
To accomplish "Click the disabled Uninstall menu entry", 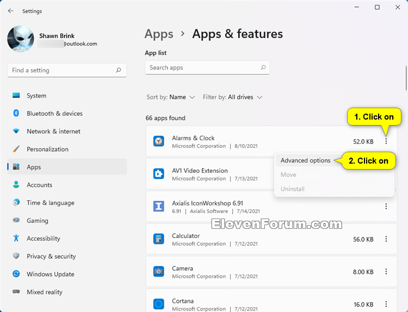I will pos(293,189).
